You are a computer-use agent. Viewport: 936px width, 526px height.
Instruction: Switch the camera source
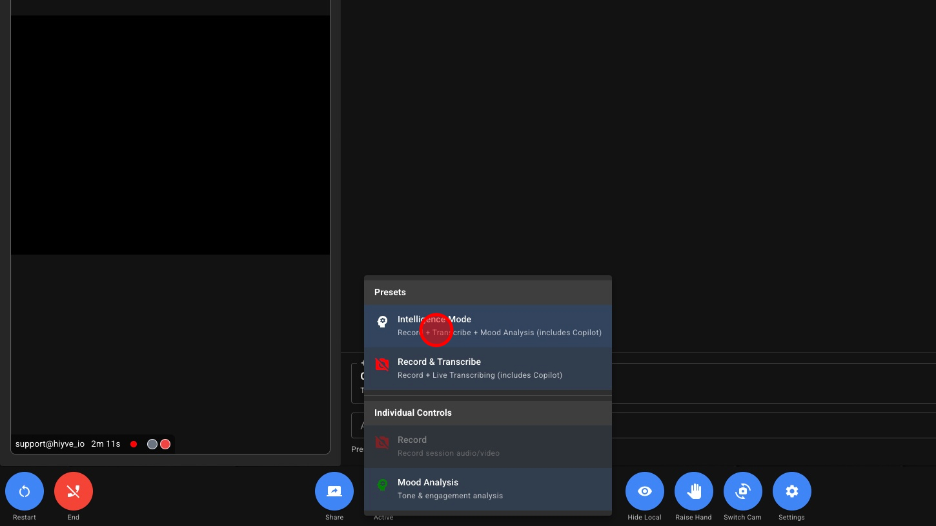pos(742,492)
